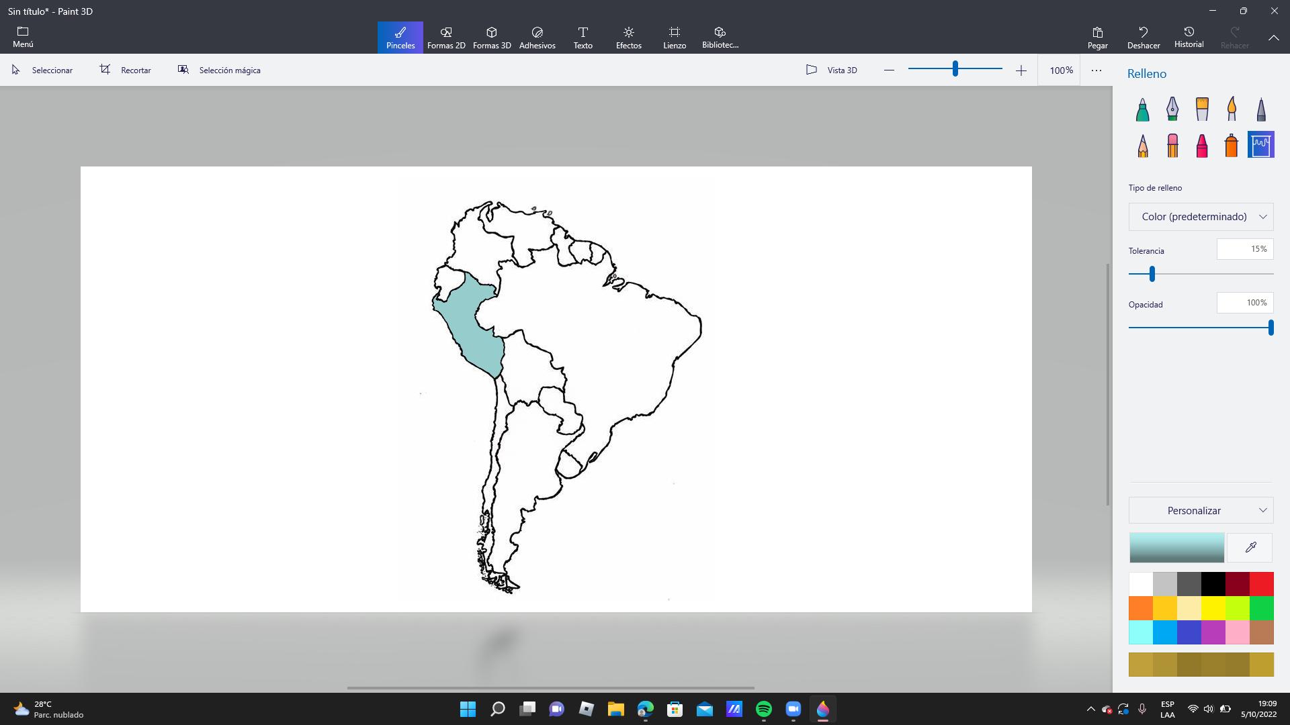Expand the Personalizar dropdown

click(1201, 511)
